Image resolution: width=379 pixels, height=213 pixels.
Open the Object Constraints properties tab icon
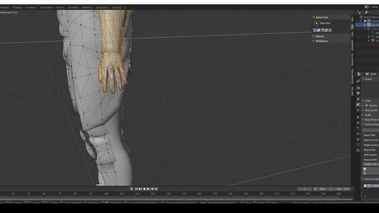(358, 140)
